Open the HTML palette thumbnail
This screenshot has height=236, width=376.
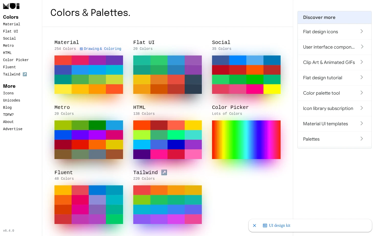[168, 140]
